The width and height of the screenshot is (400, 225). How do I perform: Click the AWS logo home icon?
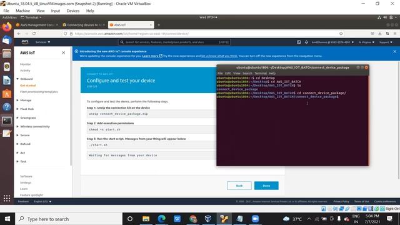(25, 42)
